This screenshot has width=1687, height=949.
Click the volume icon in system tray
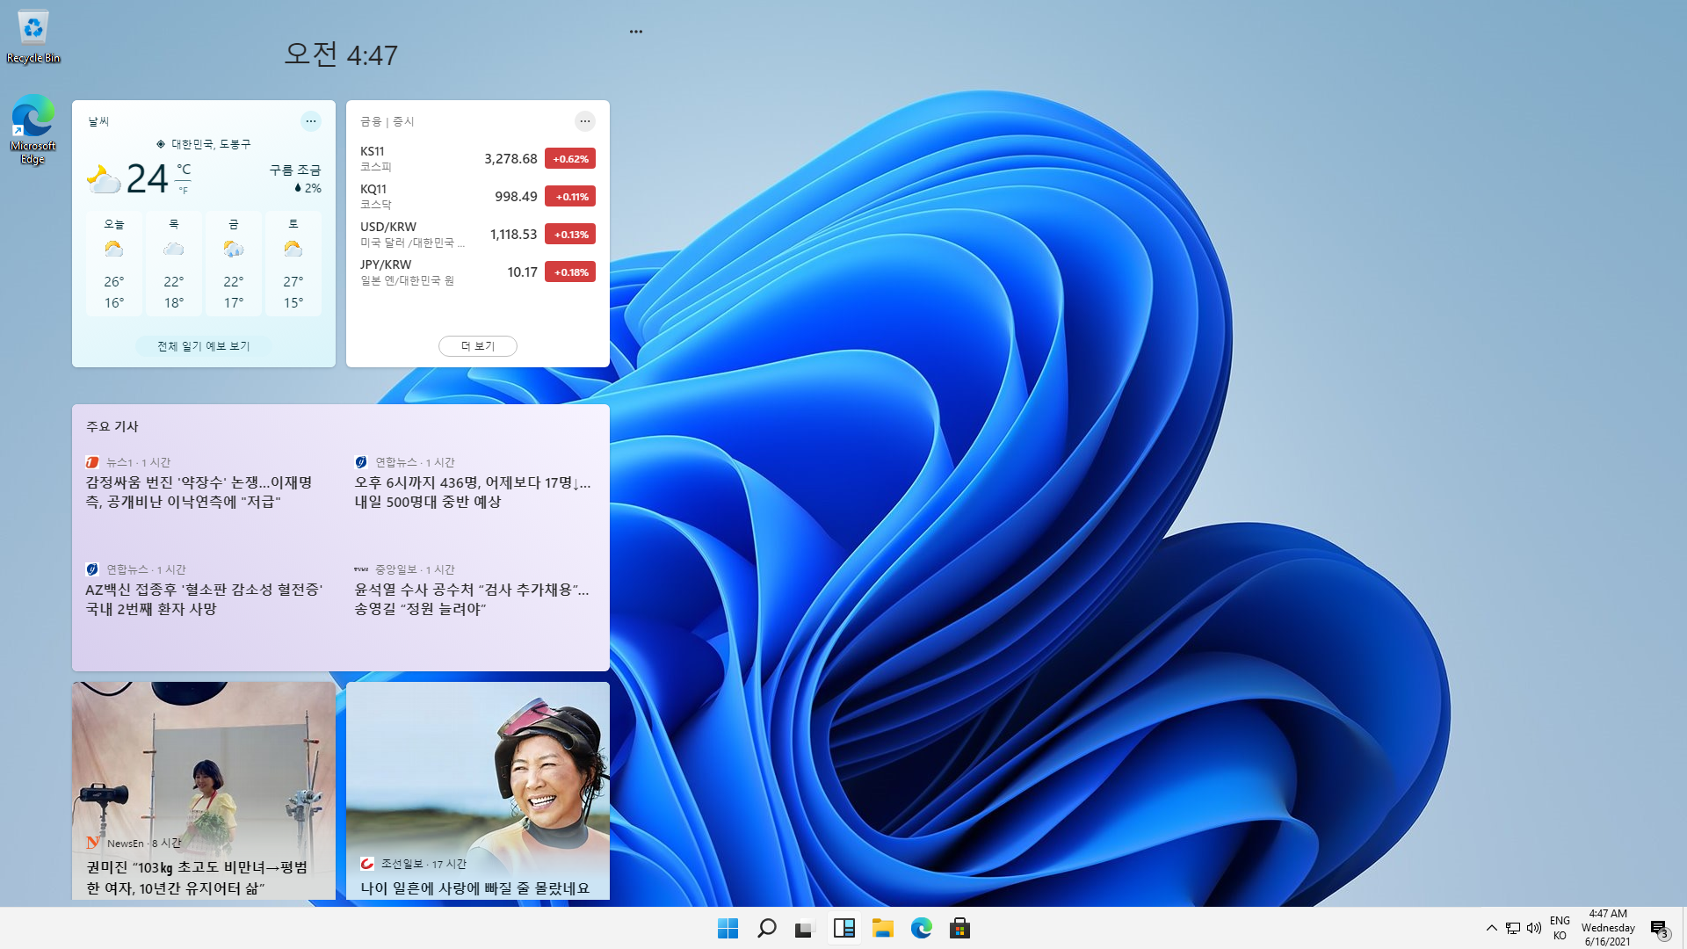point(1534,928)
